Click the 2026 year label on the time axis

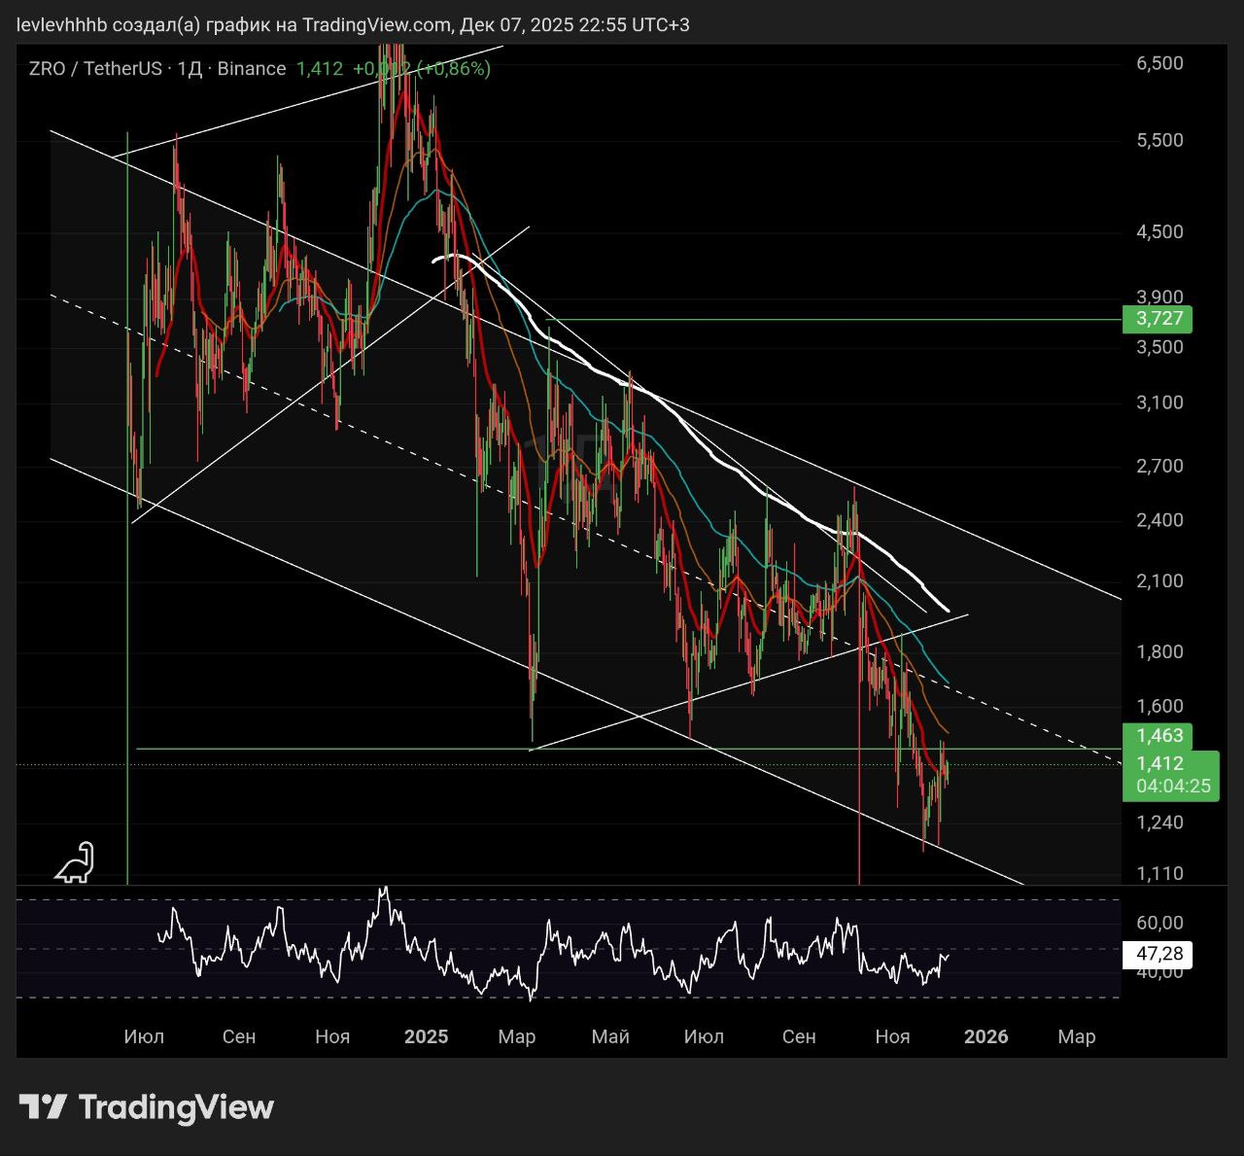pos(985,1036)
